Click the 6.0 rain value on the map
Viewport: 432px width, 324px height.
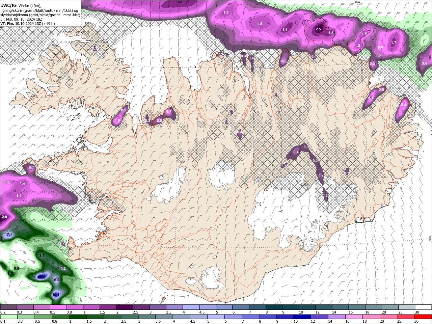pos(57,280)
